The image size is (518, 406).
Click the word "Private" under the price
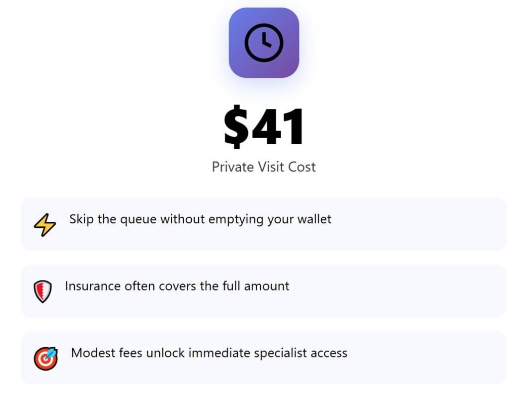coord(230,167)
